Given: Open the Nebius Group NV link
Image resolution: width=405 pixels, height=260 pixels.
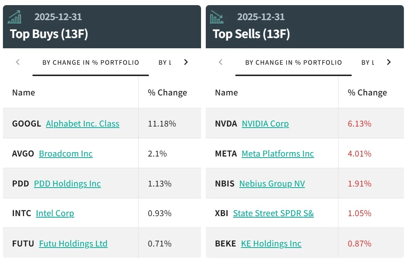Looking at the screenshot, I should [x=272, y=184].
